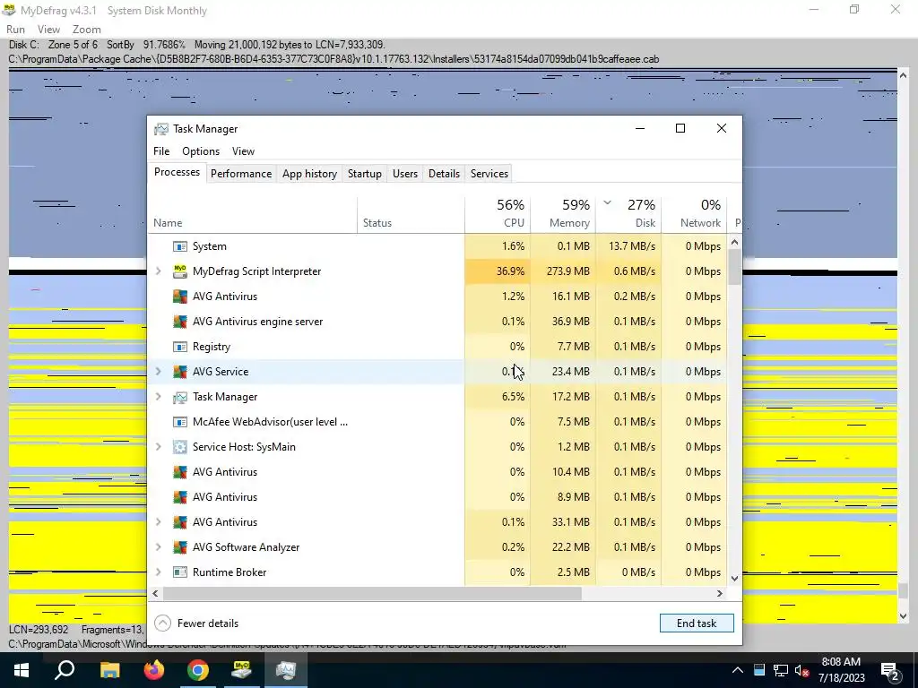This screenshot has width=918, height=688.
Task: Open MyDefrag View menu
Action: pyautogui.click(x=48, y=30)
